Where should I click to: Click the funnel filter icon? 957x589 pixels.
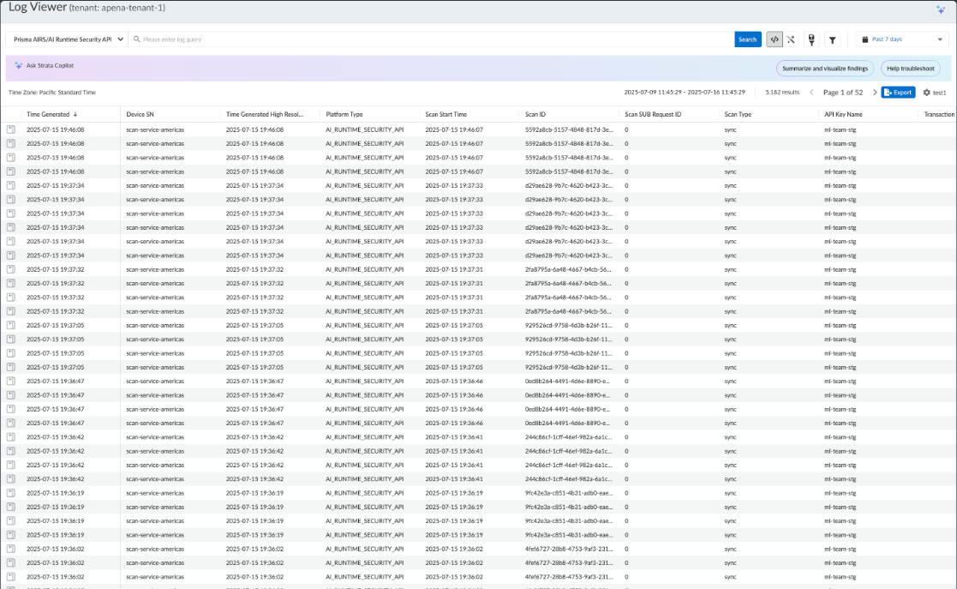(x=832, y=39)
